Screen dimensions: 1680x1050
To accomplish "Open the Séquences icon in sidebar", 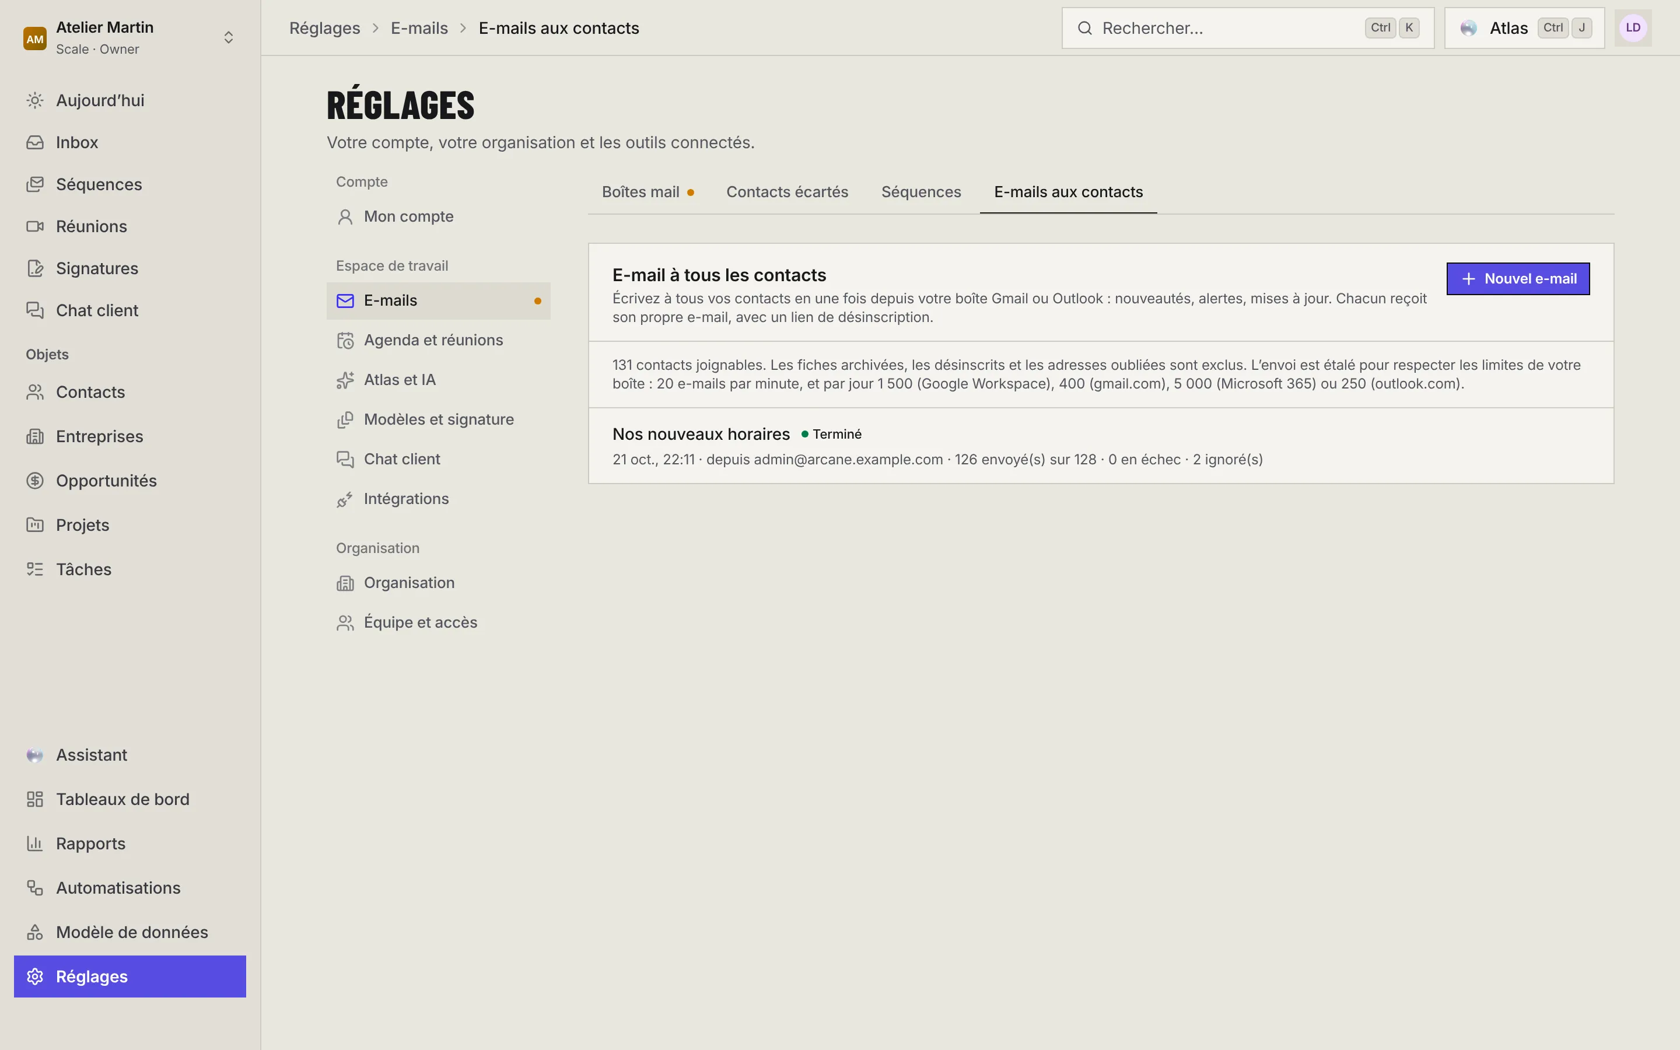I will click(35, 185).
